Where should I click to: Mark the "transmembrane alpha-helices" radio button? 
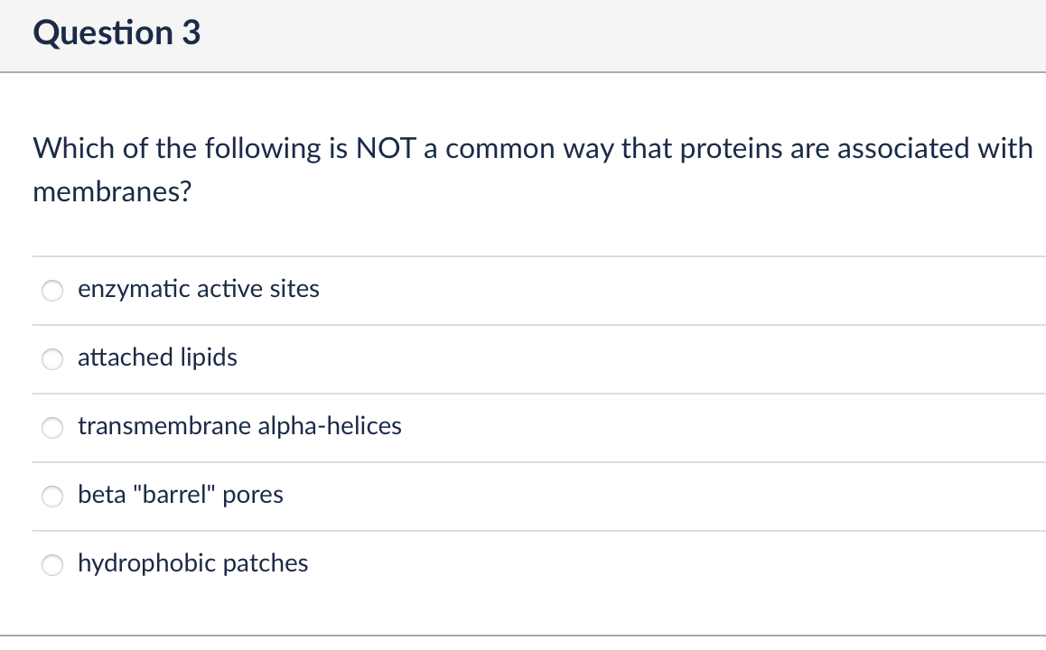[x=52, y=428]
